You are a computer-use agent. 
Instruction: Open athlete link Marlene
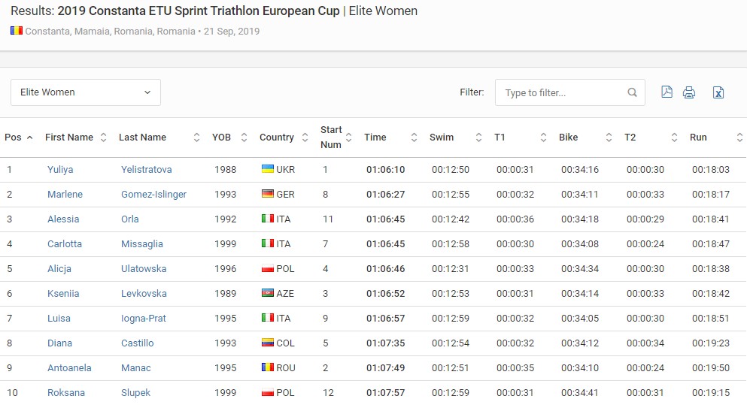pos(65,194)
